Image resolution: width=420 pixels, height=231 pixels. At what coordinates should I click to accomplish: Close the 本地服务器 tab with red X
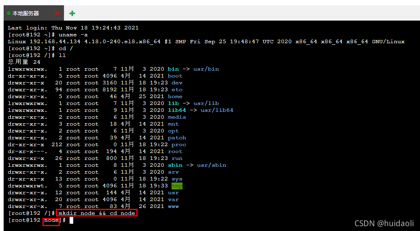57,13
